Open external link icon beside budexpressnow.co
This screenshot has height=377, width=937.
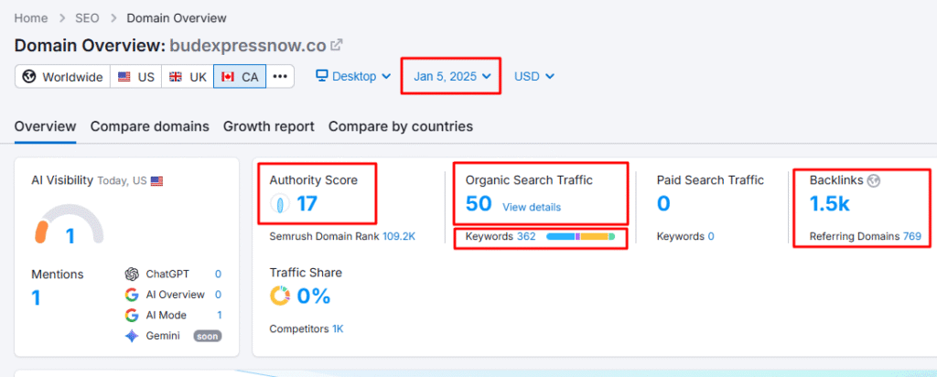pyautogui.click(x=337, y=45)
